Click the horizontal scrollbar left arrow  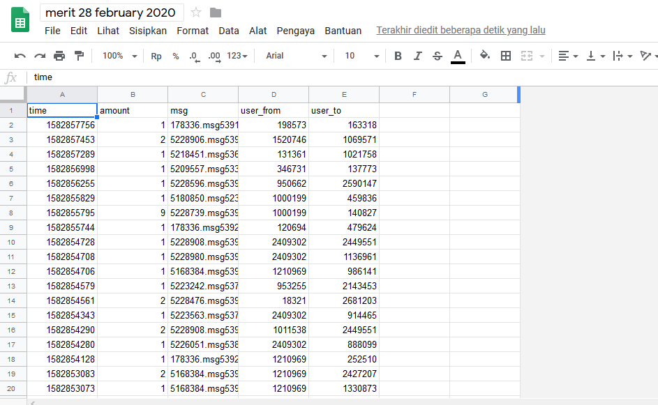point(33,402)
